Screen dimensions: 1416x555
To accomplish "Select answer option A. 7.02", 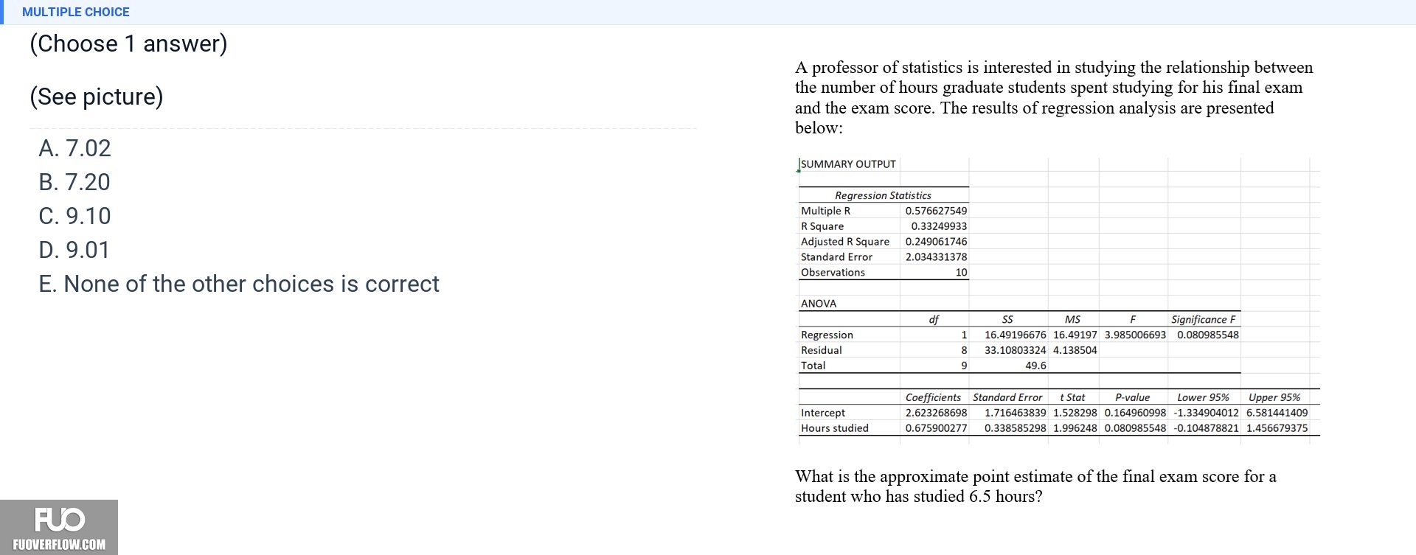I will [x=74, y=148].
